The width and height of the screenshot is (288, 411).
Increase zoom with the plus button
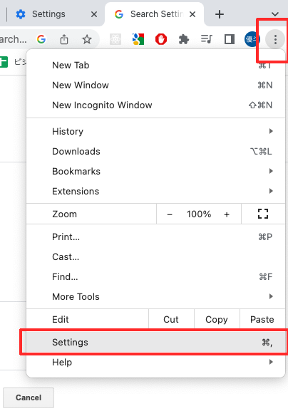(x=227, y=214)
